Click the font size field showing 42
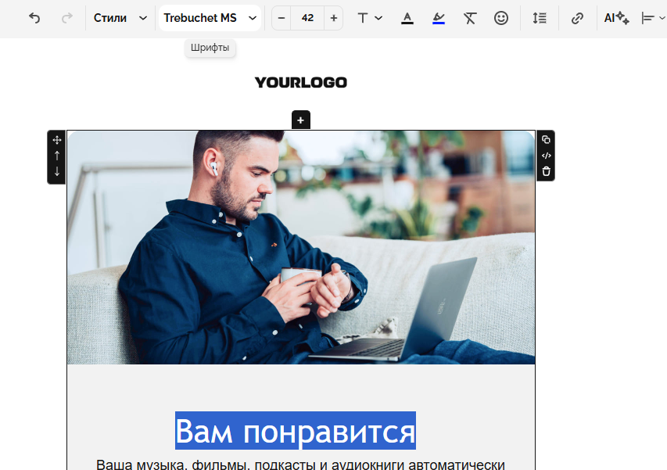667x470 pixels. (x=307, y=18)
